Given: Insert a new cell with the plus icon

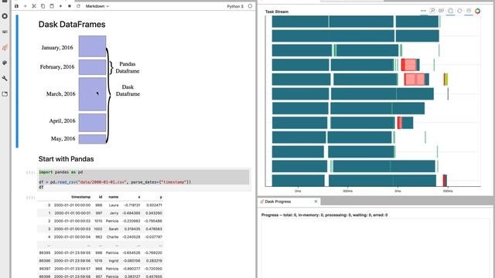Looking at the screenshot, I should (26, 6).
